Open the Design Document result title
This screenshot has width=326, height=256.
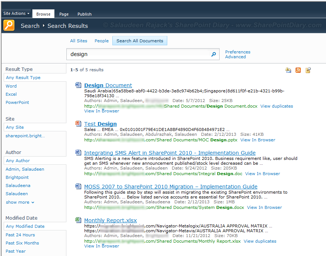click(108, 85)
